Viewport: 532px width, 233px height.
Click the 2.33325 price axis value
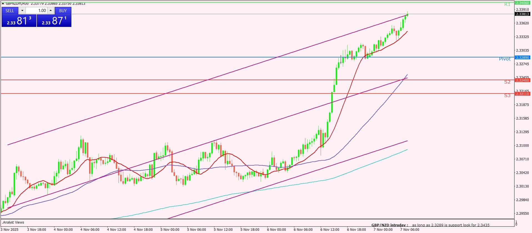(x=522, y=37)
